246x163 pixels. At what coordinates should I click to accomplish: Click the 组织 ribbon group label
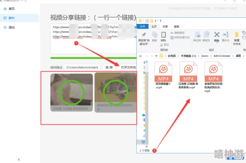click(x=211, y=50)
